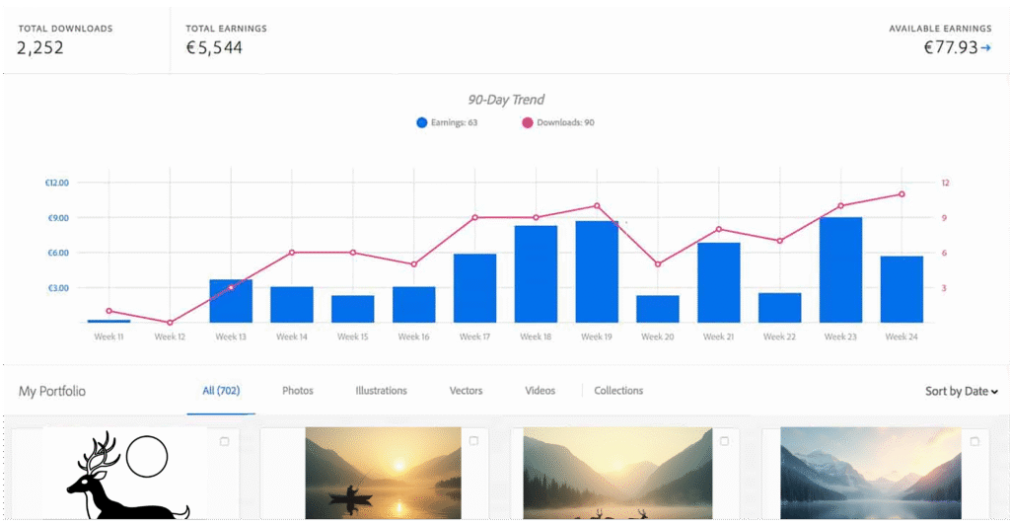Image resolution: width=1010 pixels, height=525 pixels.
Task: Open the Illustrations tab
Action: point(381,391)
